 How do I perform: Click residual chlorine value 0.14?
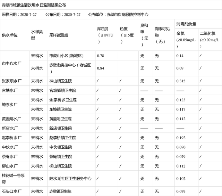point(180,56)
